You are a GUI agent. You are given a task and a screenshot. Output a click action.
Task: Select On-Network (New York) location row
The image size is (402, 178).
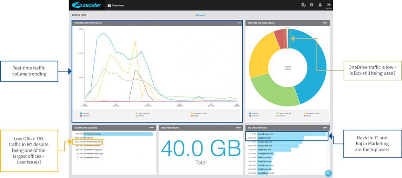(93, 142)
